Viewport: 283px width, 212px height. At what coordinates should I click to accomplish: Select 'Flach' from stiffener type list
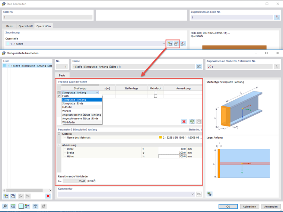click(82, 96)
